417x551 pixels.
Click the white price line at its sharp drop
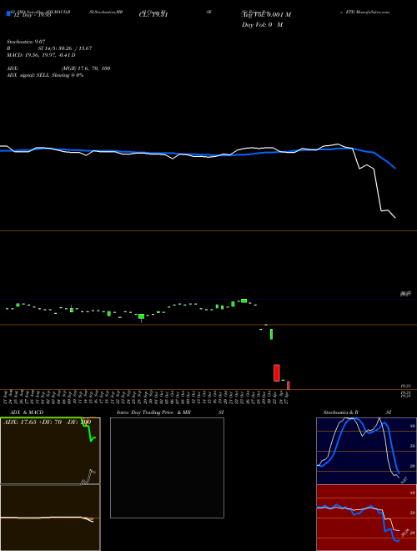[377, 190]
